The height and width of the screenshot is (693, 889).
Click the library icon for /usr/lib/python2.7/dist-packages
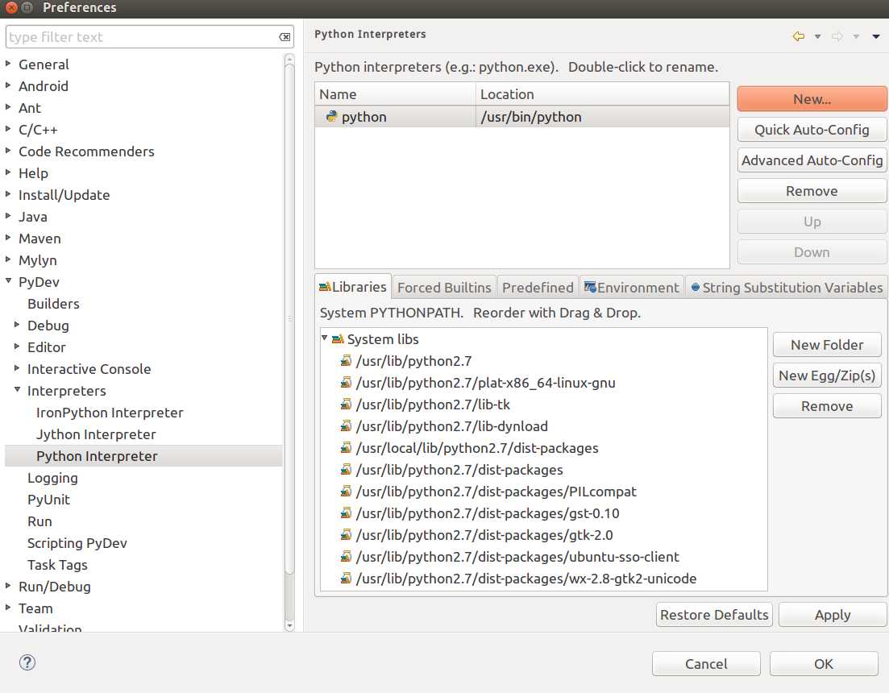pyautogui.click(x=346, y=470)
